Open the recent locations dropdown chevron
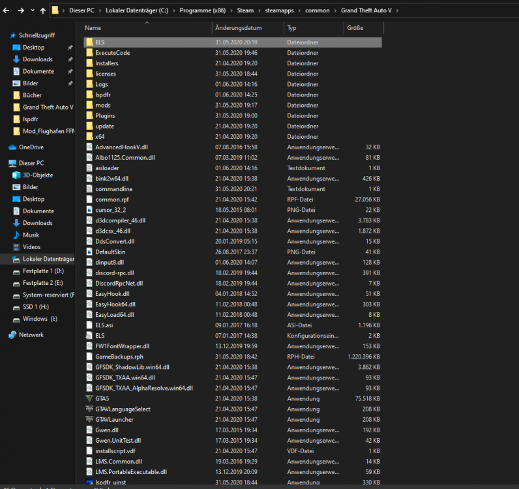519x489 pixels. [x=33, y=10]
